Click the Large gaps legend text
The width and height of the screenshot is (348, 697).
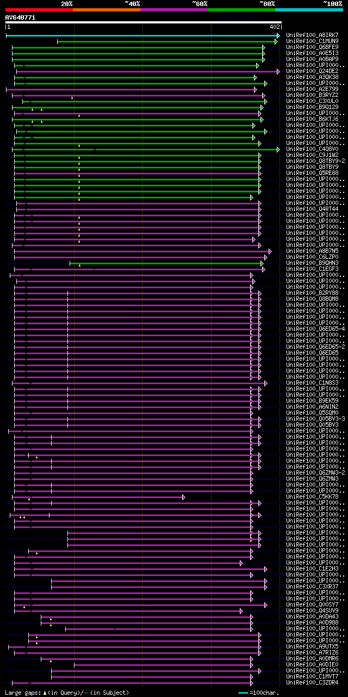pos(67,693)
